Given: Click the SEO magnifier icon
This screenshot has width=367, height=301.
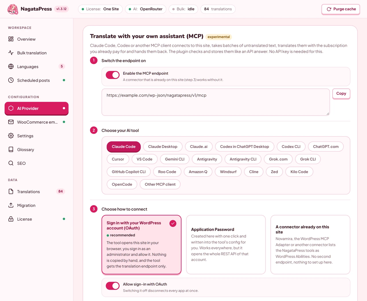Looking at the screenshot, I should pyautogui.click(x=11, y=163).
